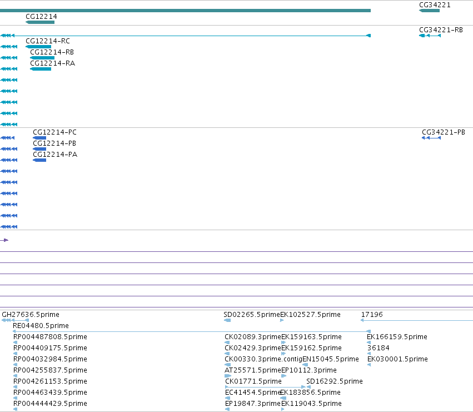The height and width of the screenshot is (412, 473).
Task: Select transcript CG12214-RC
Action: [x=48, y=41]
